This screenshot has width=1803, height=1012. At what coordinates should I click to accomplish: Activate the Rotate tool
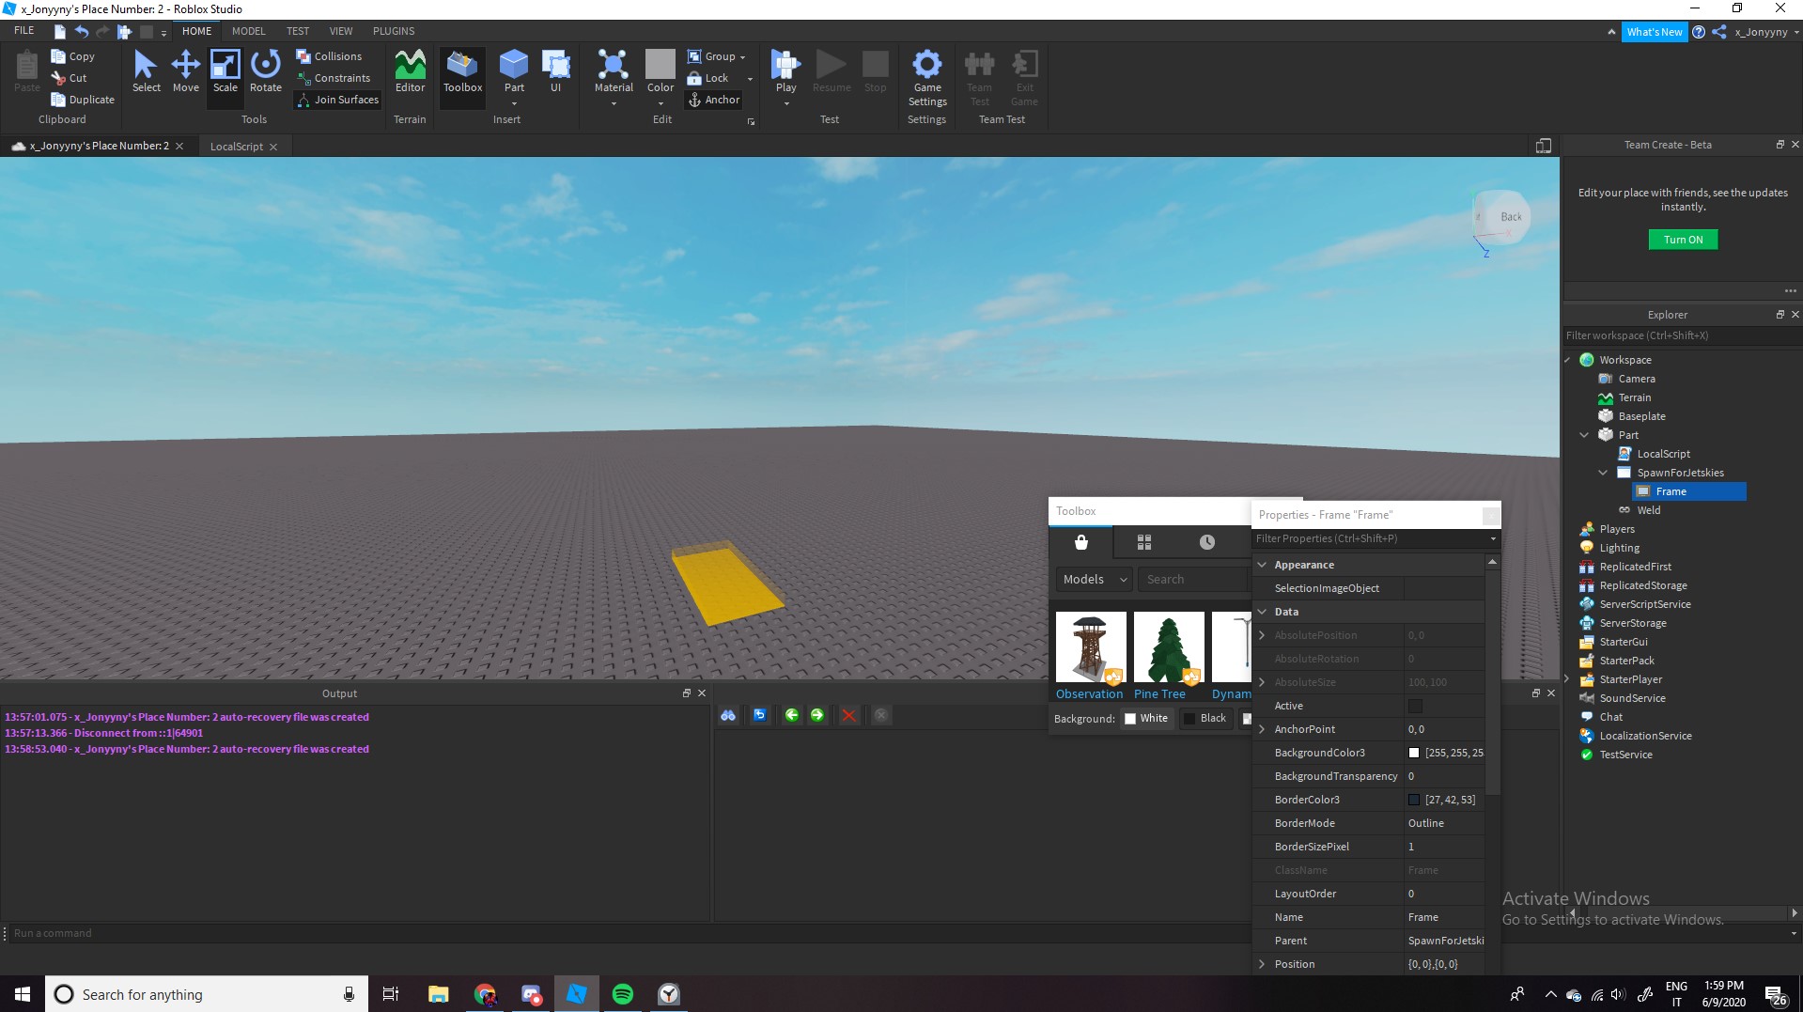click(265, 71)
